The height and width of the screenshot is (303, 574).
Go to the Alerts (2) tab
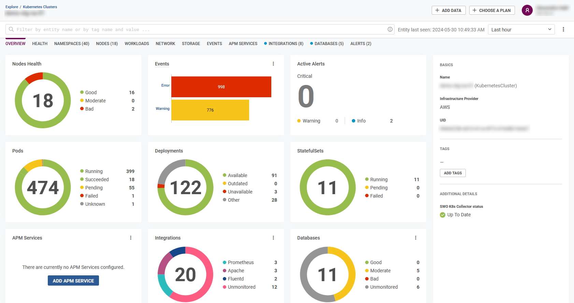pyautogui.click(x=361, y=44)
